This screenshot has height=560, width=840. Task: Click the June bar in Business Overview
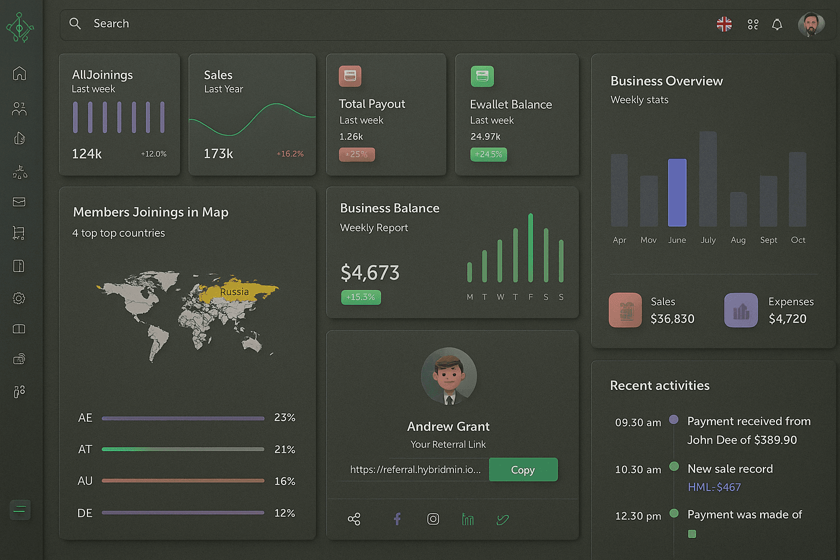tap(677, 193)
